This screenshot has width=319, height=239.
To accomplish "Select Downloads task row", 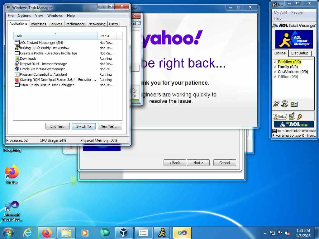I will (64, 59).
